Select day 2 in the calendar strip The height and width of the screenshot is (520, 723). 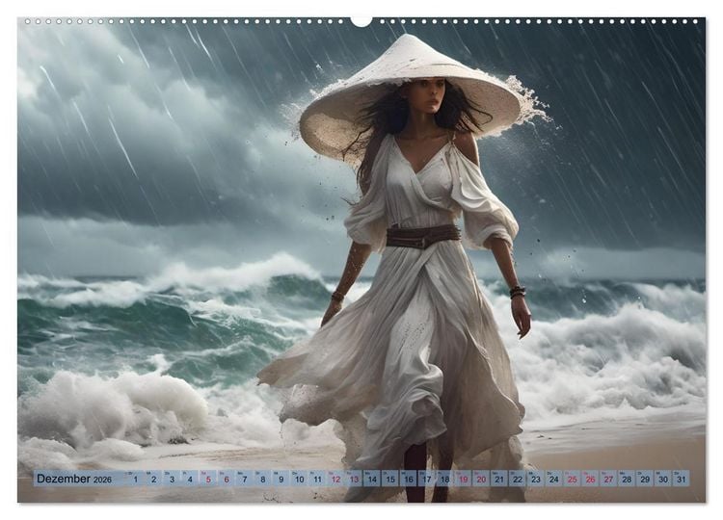[153, 478]
